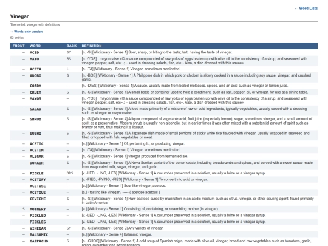Click front hook 'S' in MOTHERY row

click(24, 209)
